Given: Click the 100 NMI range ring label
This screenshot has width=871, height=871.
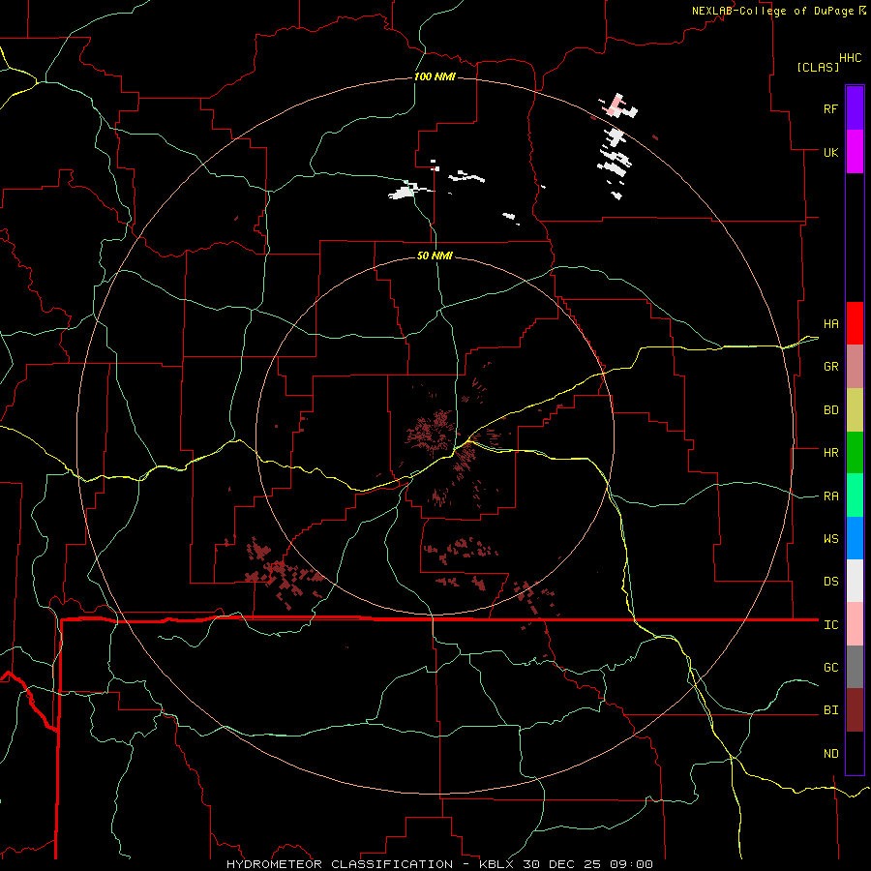Looking at the screenshot, I should point(435,76).
